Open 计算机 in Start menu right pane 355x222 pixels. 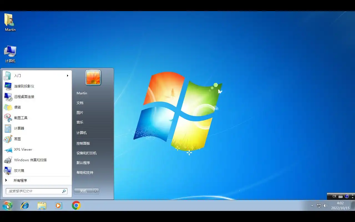coord(82,133)
